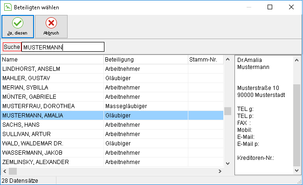
Task: Click 'Dr.Amalia Mustermann' in details panel
Action: 253,63
